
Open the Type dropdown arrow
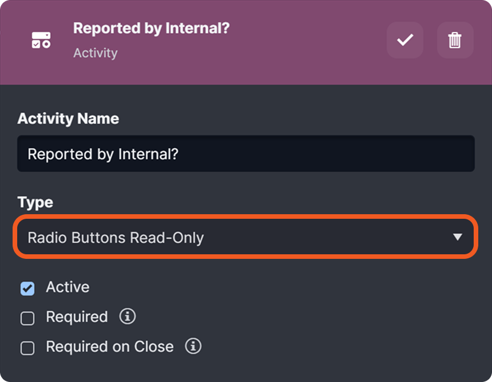pos(457,237)
